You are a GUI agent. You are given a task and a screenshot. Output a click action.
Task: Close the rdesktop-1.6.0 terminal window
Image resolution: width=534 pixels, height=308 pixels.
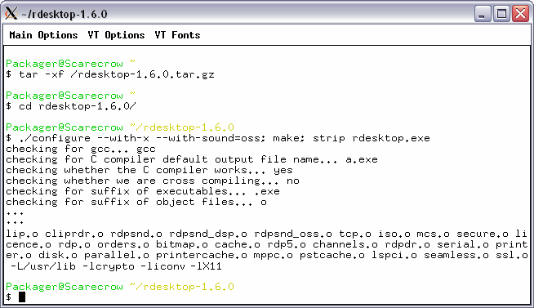(x=520, y=14)
